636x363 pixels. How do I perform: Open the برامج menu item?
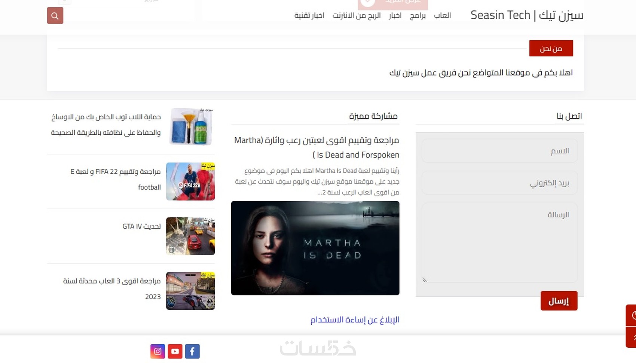[x=418, y=15]
